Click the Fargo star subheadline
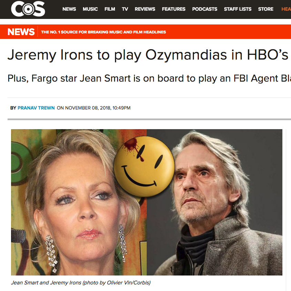Screen dimensions: 291x291 tap(149, 78)
